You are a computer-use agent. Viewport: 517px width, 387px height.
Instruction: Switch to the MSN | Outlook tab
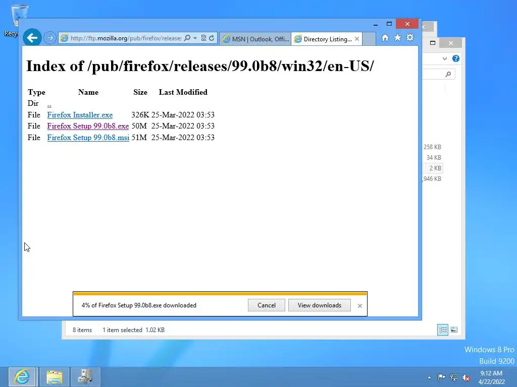pos(255,39)
